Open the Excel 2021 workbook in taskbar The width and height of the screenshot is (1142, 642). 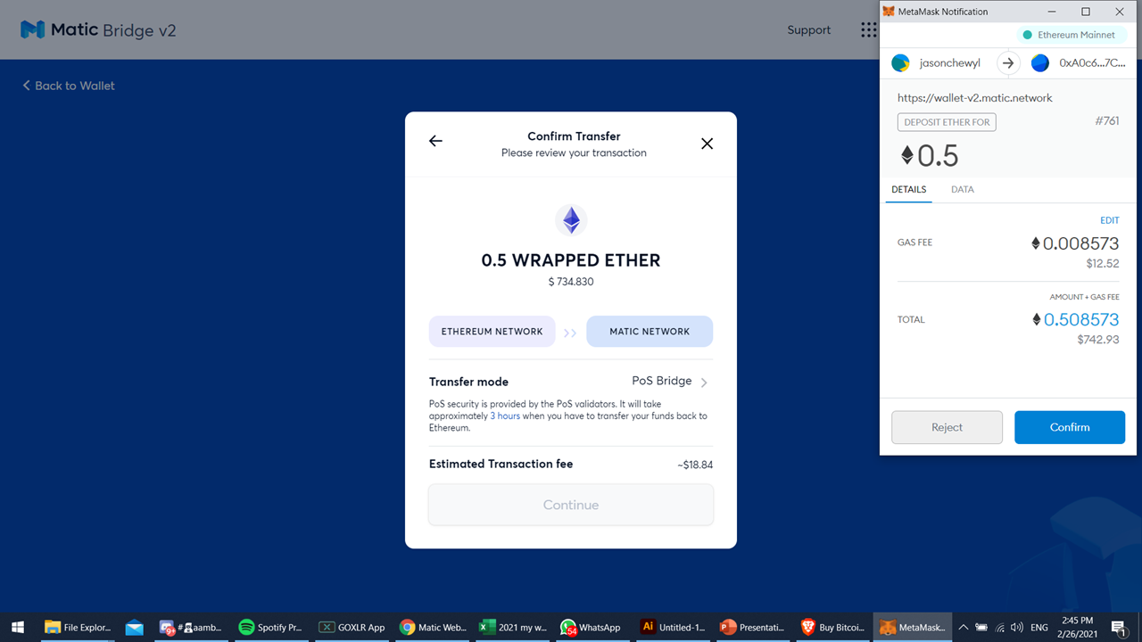tap(513, 627)
